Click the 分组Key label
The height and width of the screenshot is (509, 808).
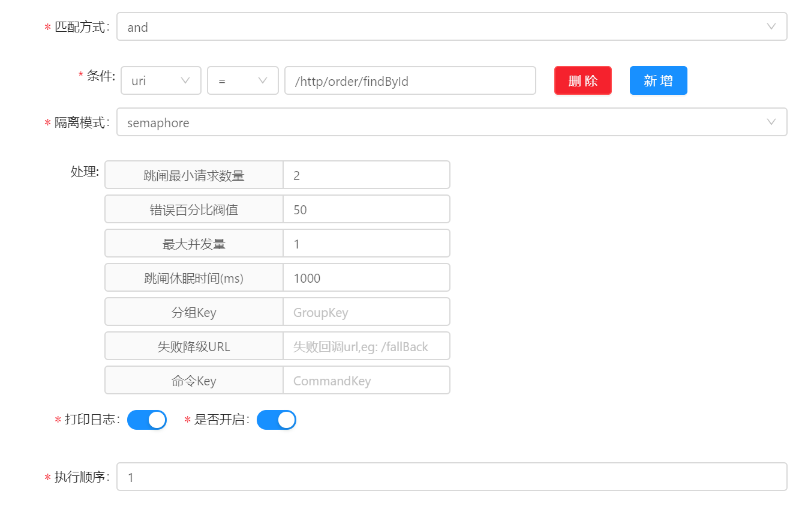pos(194,312)
